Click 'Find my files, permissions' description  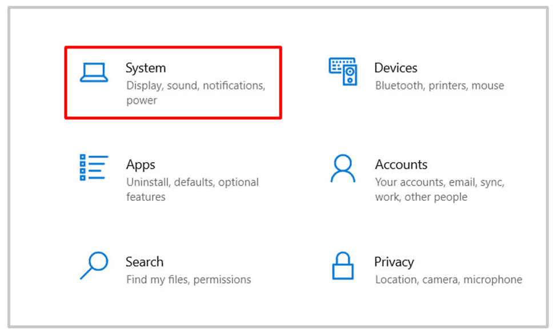pyautogui.click(x=189, y=280)
